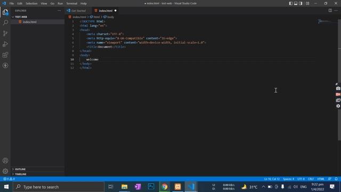Open Task View on the taskbar
This screenshot has width=341, height=192.
(111, 187)
